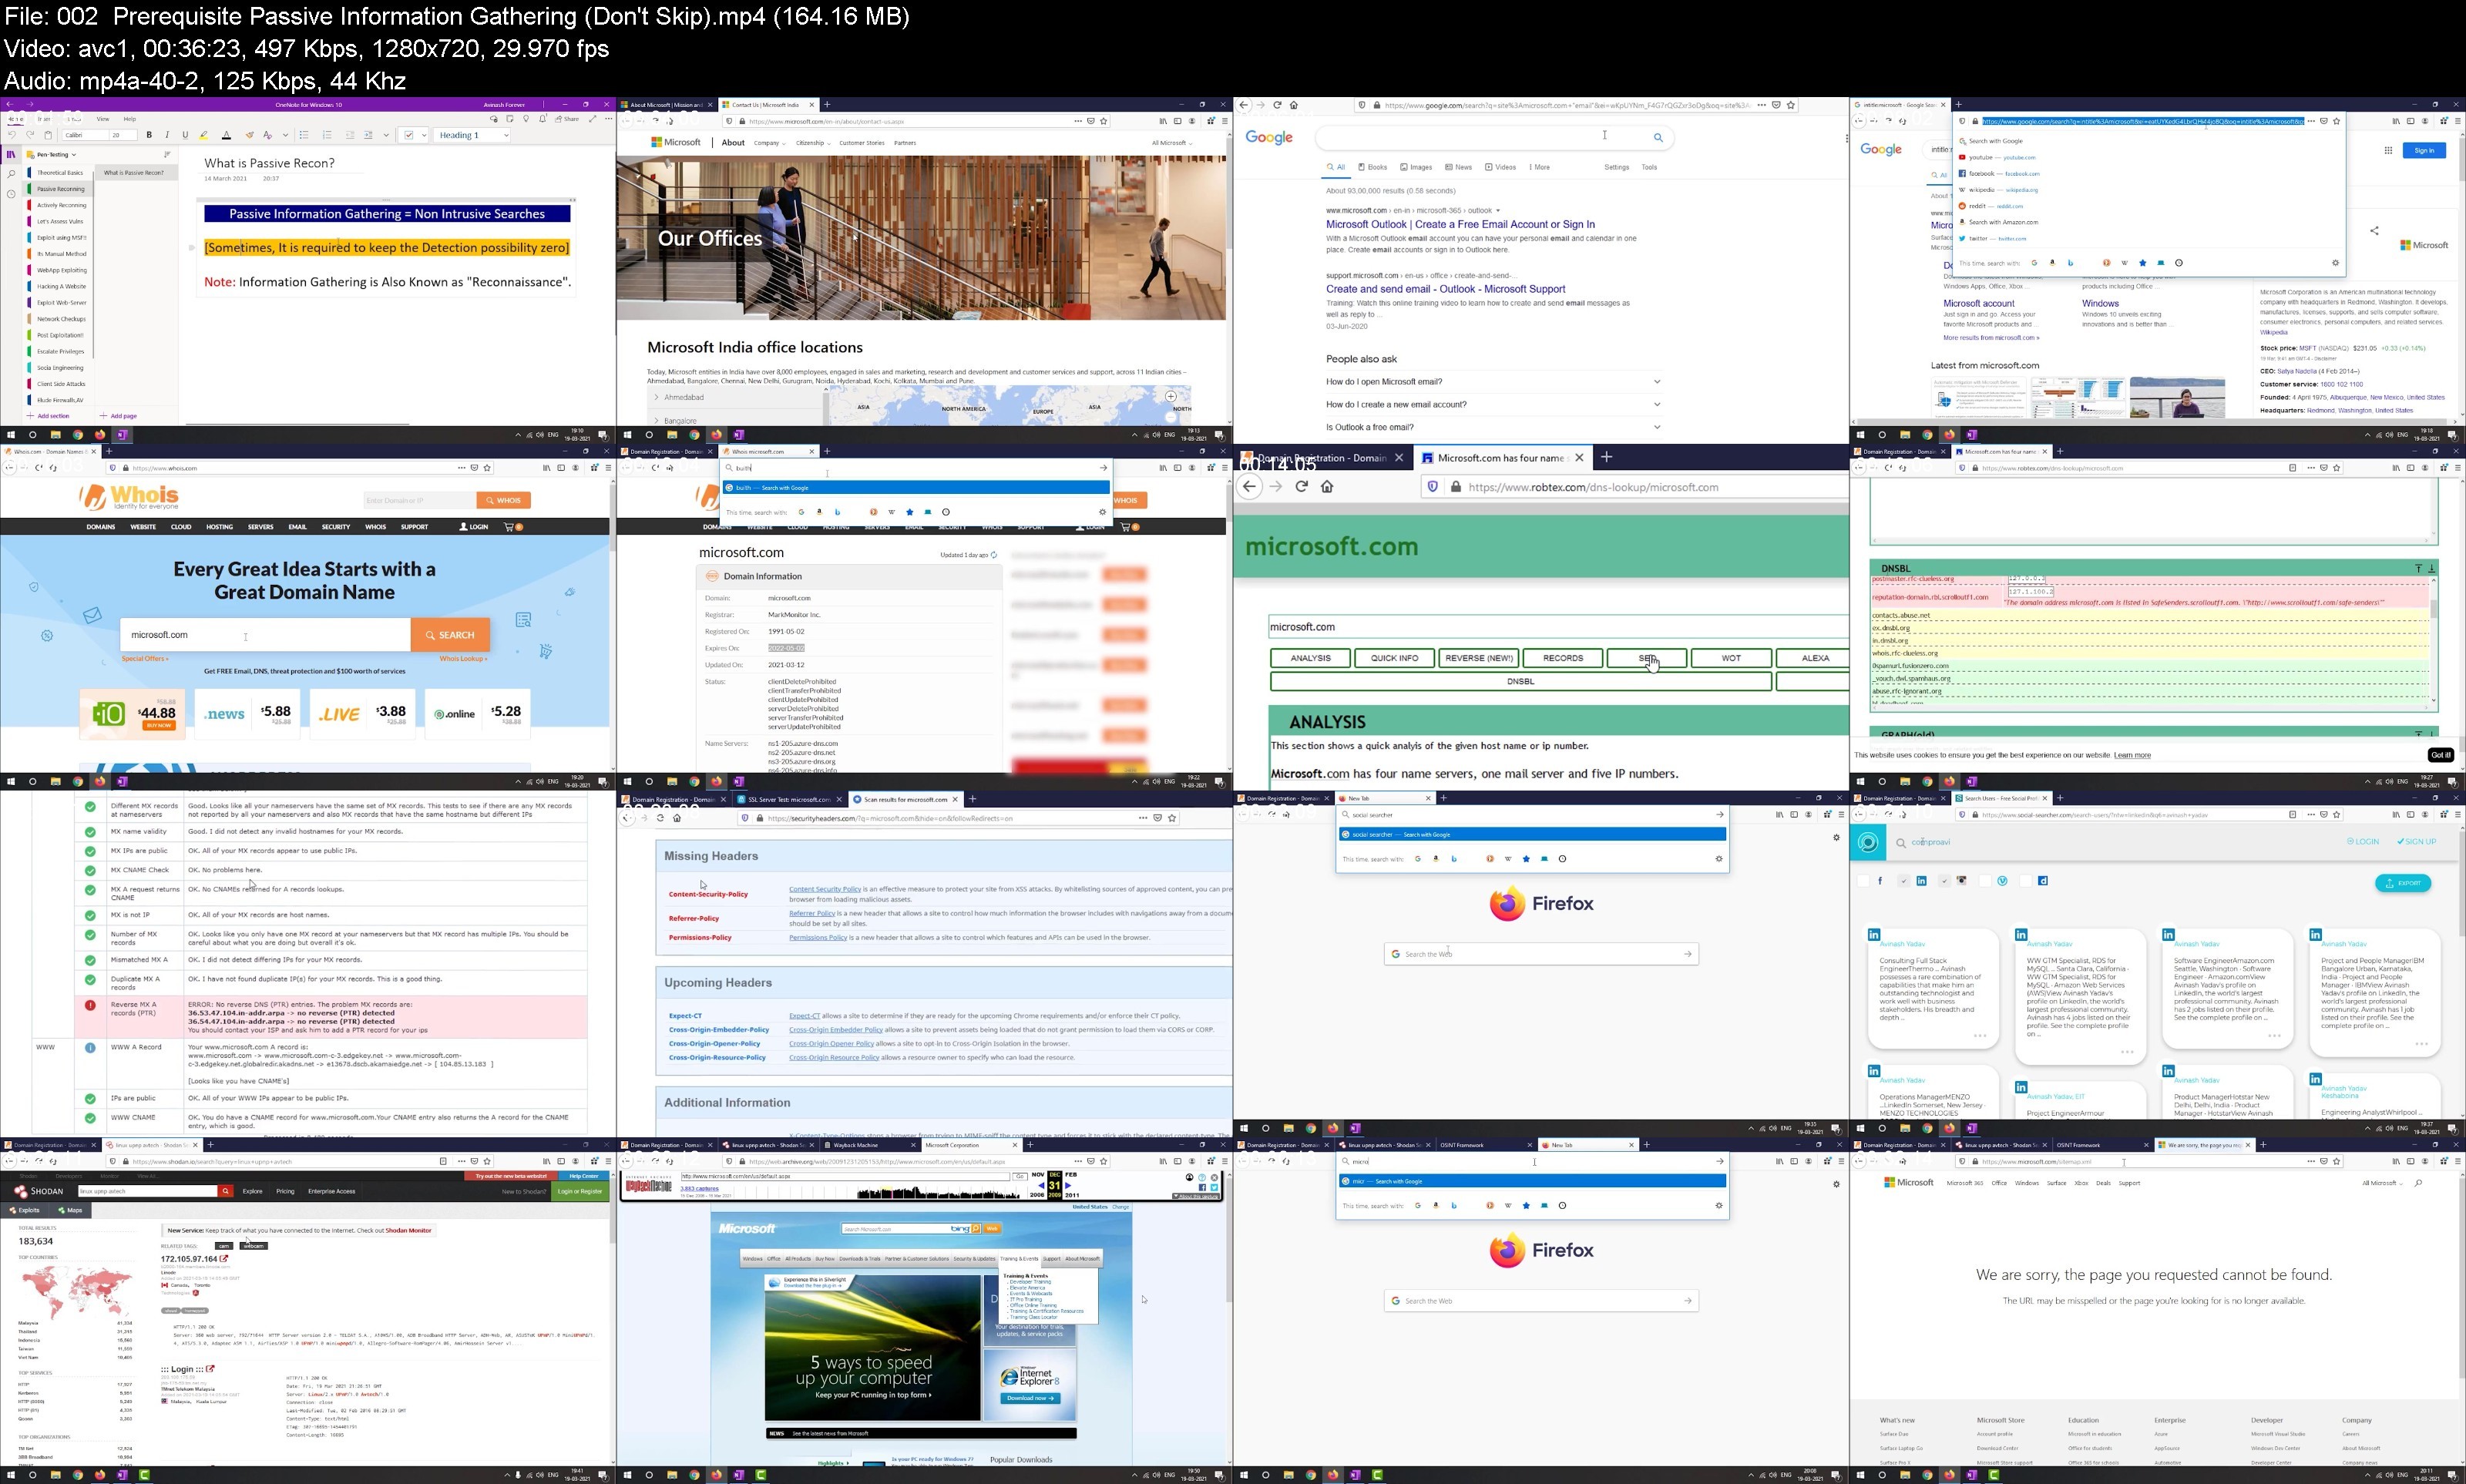Click Reload icon in large Robtex browser window
The width and height of the screenshot is (2466, 1484).
[x=1301, y=487]
